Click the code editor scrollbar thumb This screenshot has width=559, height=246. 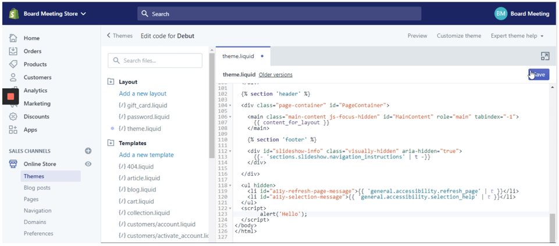tap(553, 227)
